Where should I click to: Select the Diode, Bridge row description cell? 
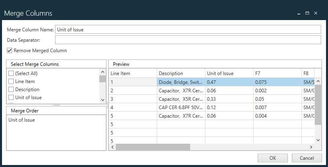coord(180,81)
